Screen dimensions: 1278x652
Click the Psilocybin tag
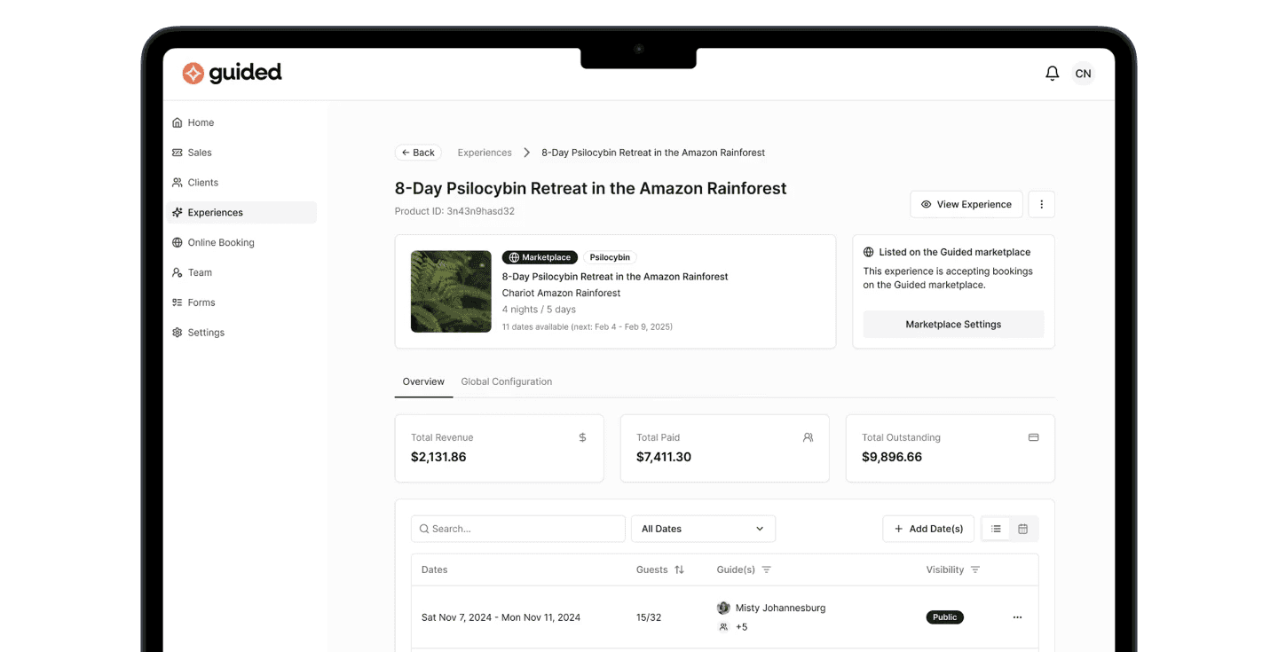610,257
